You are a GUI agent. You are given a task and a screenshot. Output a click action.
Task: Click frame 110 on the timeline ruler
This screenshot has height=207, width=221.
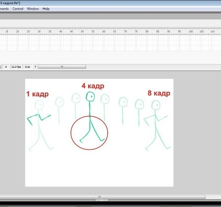[x=212, y=31]
